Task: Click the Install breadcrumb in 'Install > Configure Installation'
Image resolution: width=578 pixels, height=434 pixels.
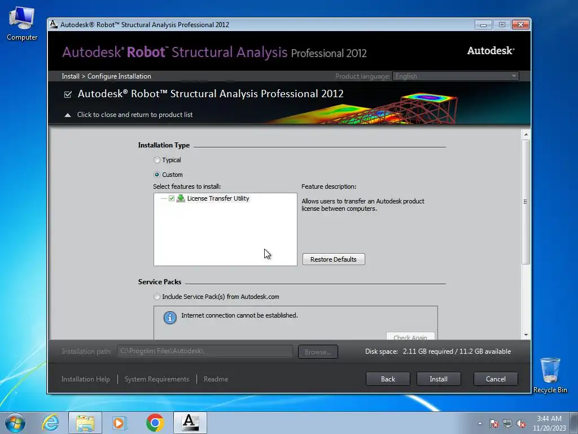Action: pyautogui.click(x=71, y=76)
